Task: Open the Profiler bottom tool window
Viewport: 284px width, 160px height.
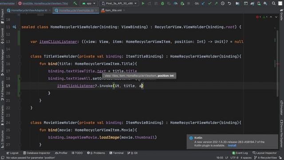Action: pos(61,153)
